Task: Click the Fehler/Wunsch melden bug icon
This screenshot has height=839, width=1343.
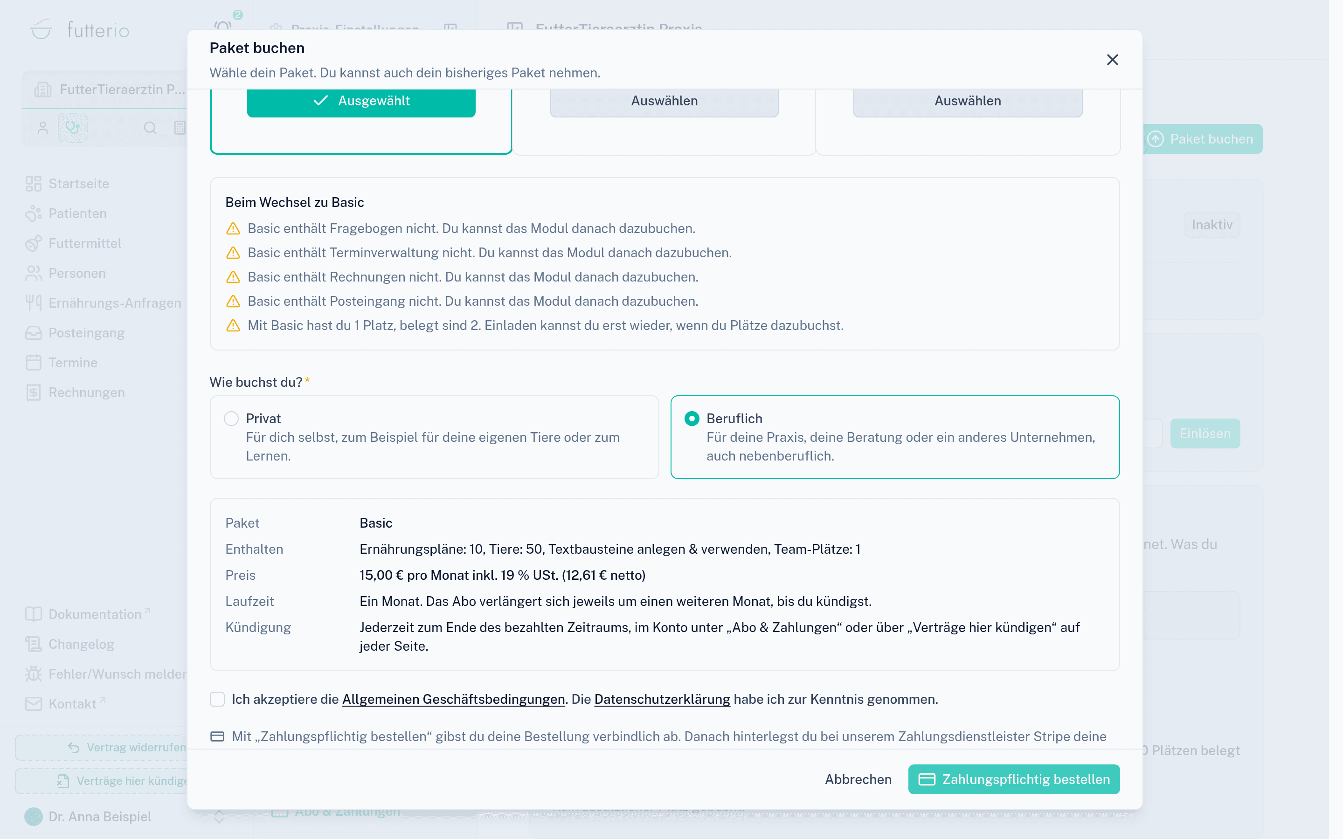Action: [x=33, y=674]
